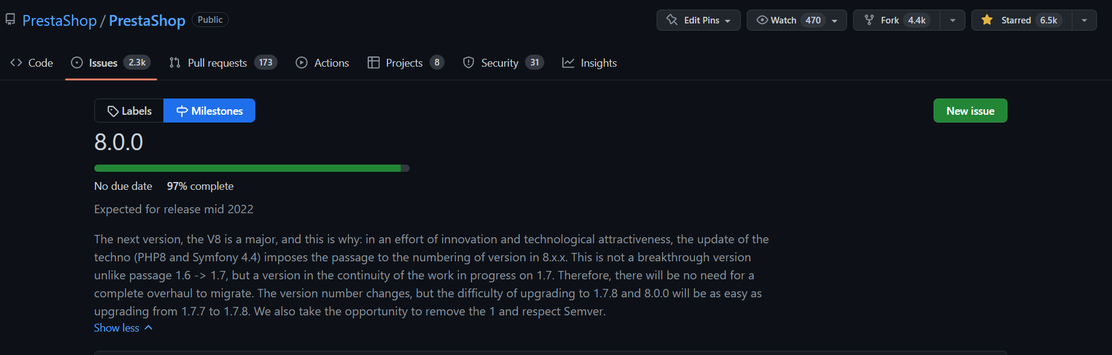This screenshot has width=1112, height=355.
Task: Open the Pull requests tab
Action: tap(217, 62)
